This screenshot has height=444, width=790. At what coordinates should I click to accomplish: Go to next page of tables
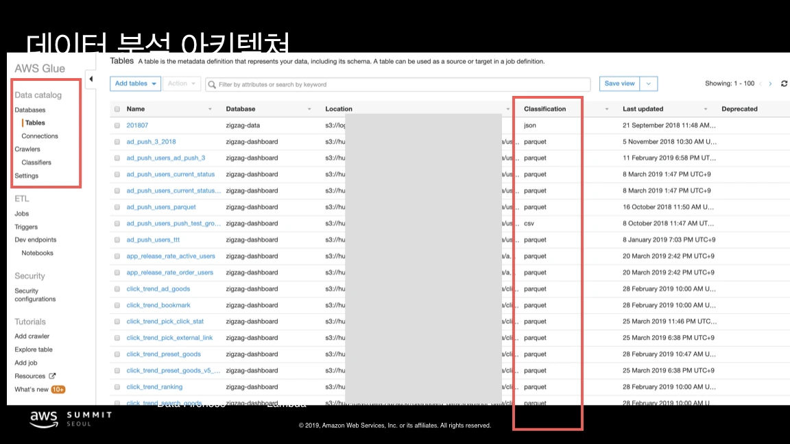point(770,84)
